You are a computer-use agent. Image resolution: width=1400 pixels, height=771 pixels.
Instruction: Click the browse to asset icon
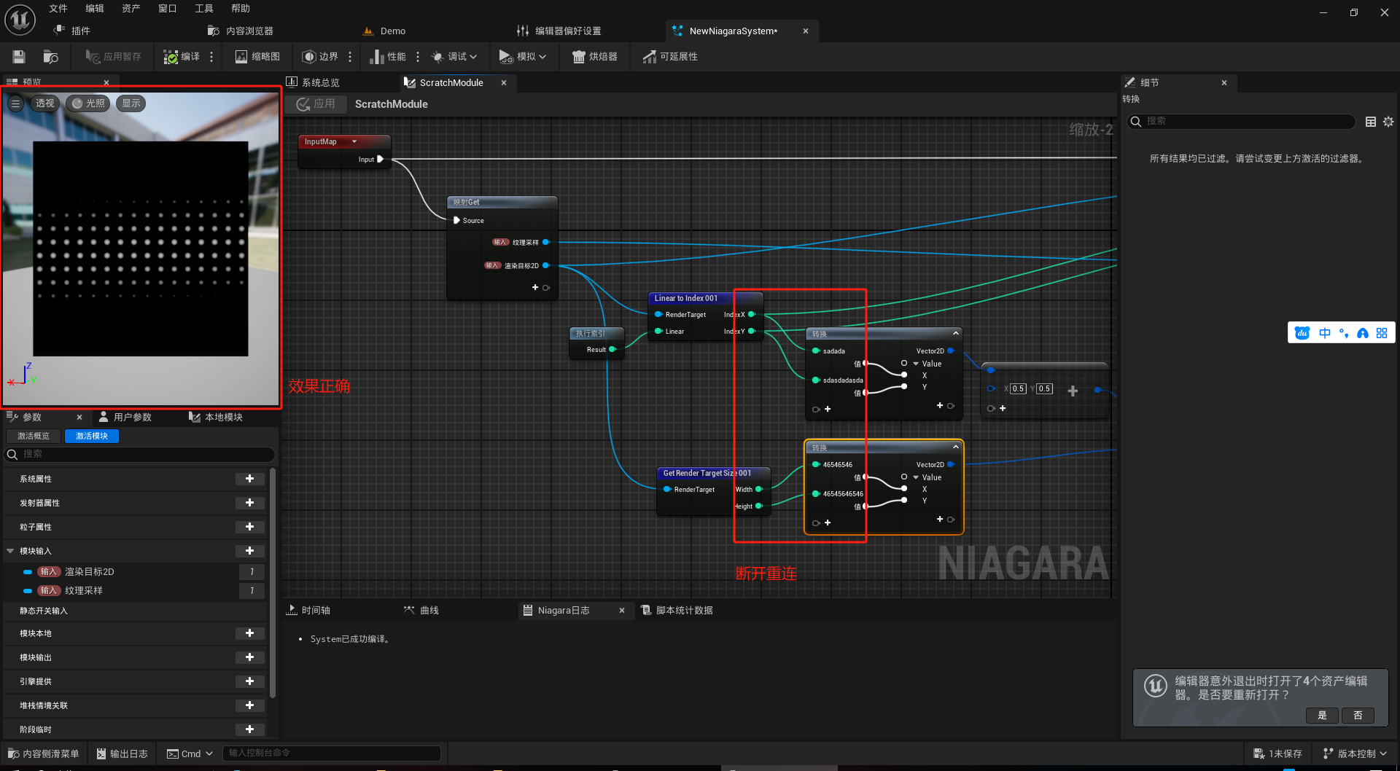[50, 56]
